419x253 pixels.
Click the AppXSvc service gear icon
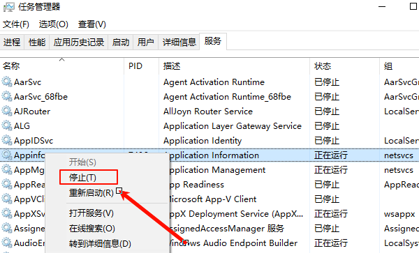pyautogui.click(x=7, y=213)
